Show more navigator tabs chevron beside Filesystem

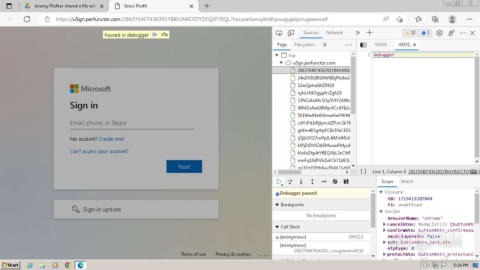[x=325, y=45]
